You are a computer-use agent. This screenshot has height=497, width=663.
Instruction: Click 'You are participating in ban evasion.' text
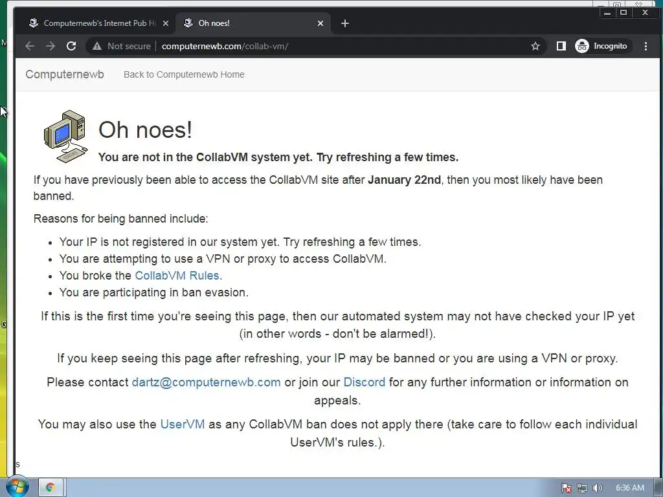153,293
